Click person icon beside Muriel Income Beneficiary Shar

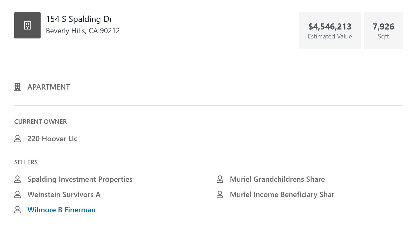pyautogui.click(x=220, y=194)
